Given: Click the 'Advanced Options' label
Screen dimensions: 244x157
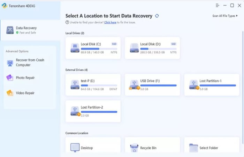Looking at the screenshot, I should (17, 51).
